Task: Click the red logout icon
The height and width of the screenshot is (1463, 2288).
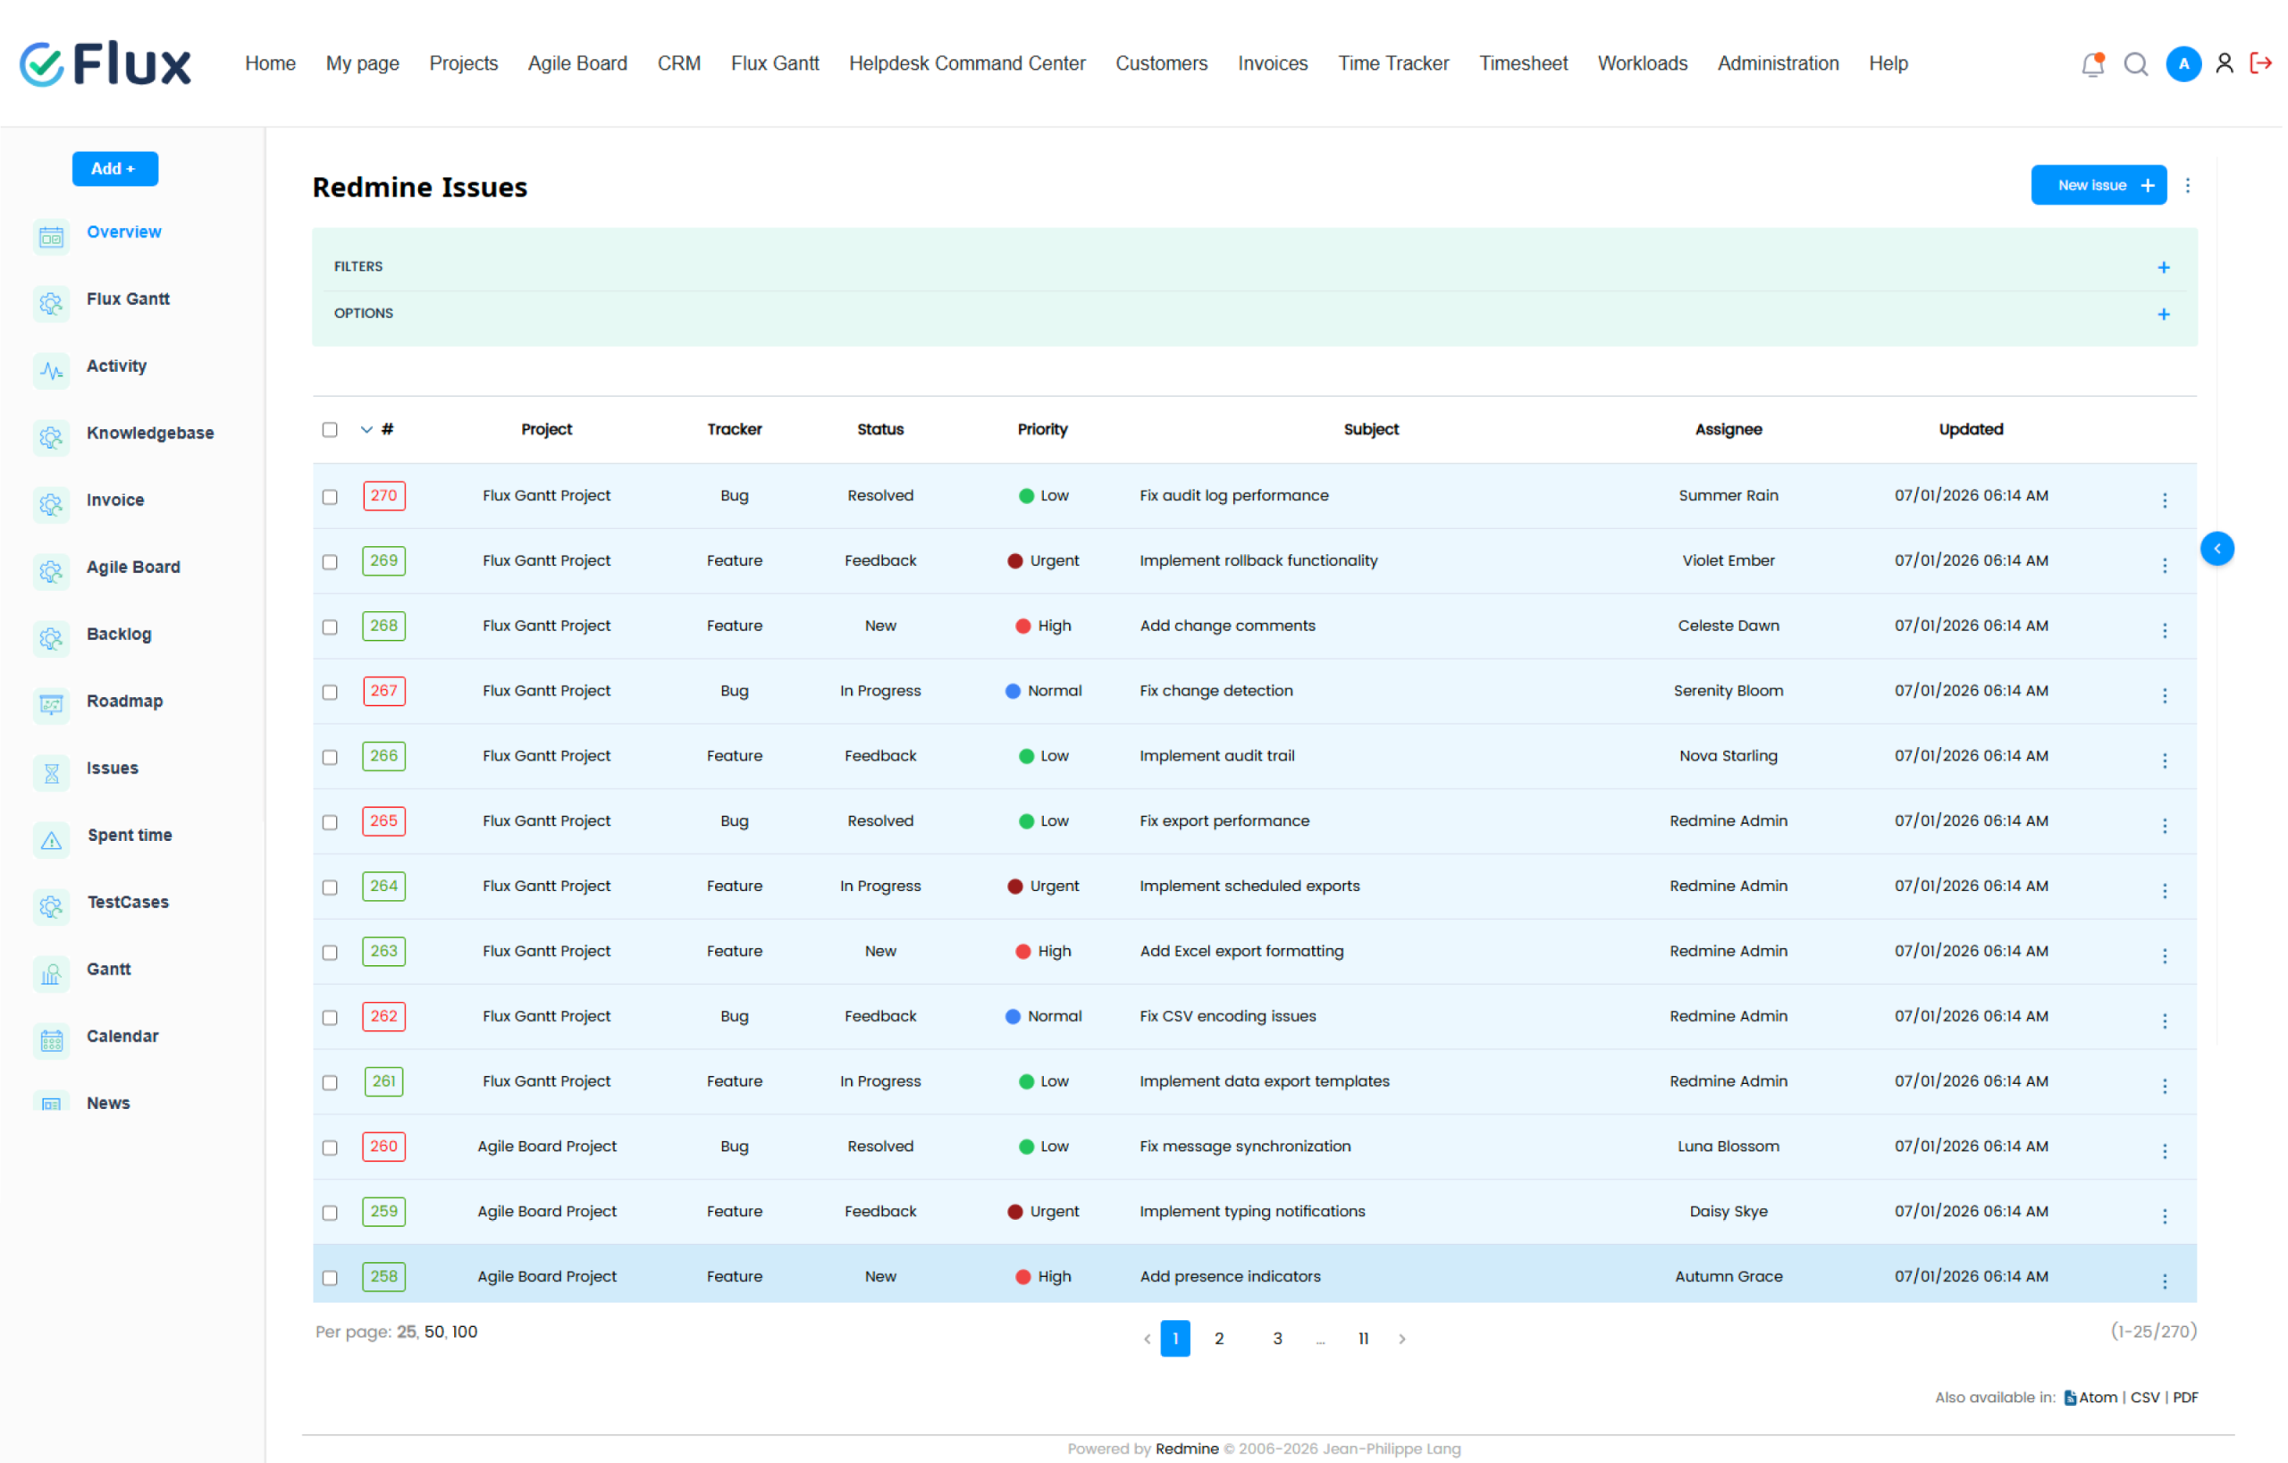Action: [2260, 63]
